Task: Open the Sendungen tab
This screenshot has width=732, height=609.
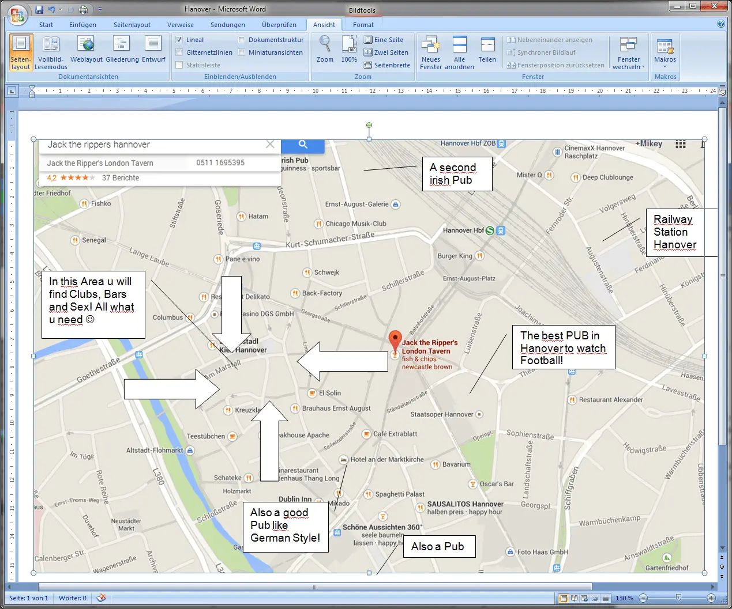Action: [x=228, y=25]
